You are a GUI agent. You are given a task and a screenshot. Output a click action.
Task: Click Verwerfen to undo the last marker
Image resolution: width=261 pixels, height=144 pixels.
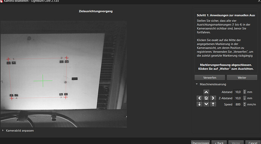click(x=210, y=77)
